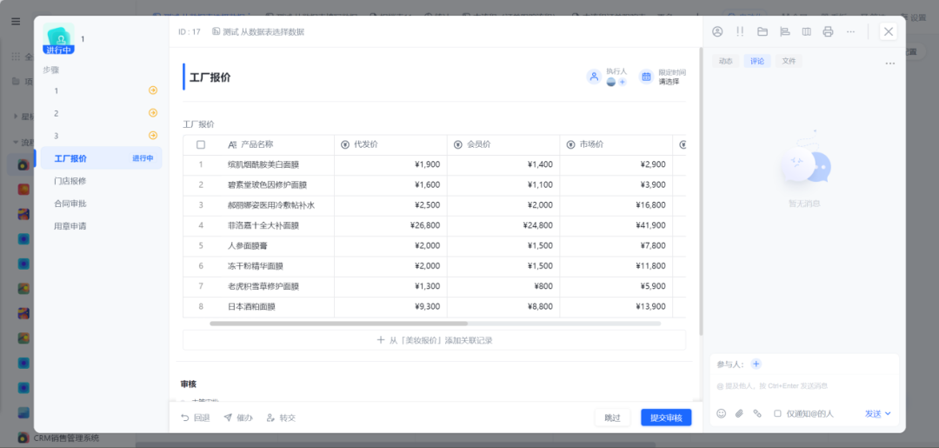Click row 缤肌烟酰胺美白面膜
Screen dimensions: 939x448
point(434,164)
